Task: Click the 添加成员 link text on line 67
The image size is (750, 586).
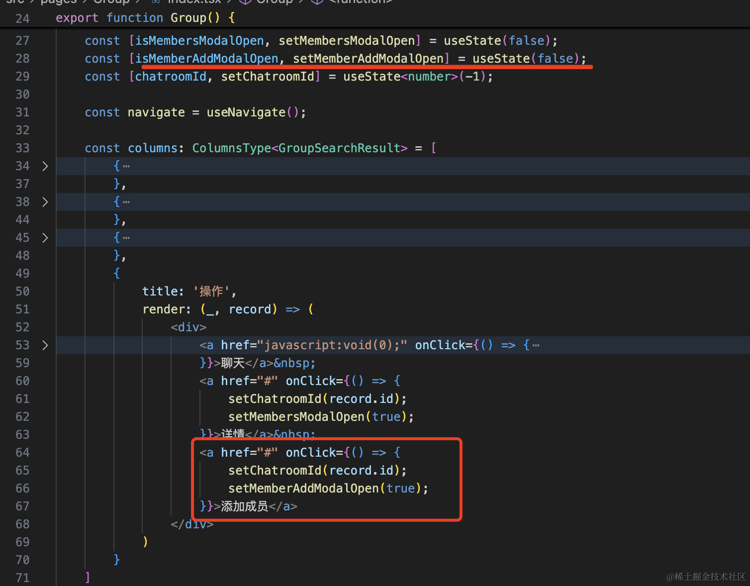Action: (244, 506)
